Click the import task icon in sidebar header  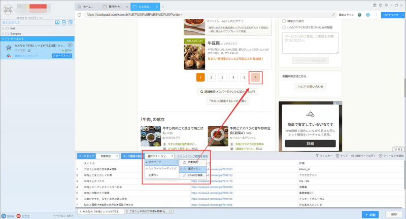pos(57,22)
